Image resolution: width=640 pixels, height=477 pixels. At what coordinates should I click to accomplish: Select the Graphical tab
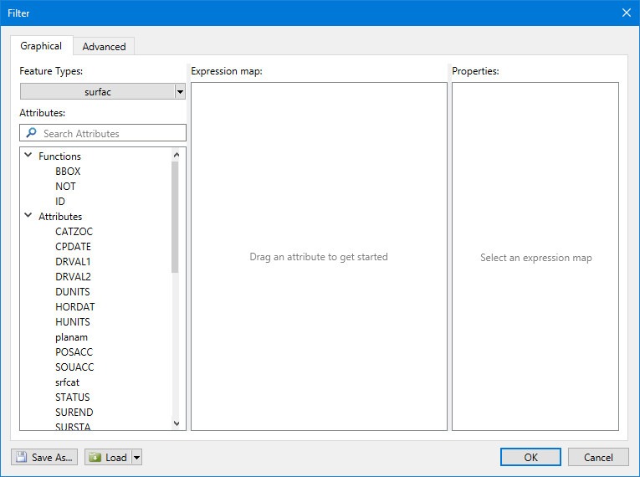point(41,46)
